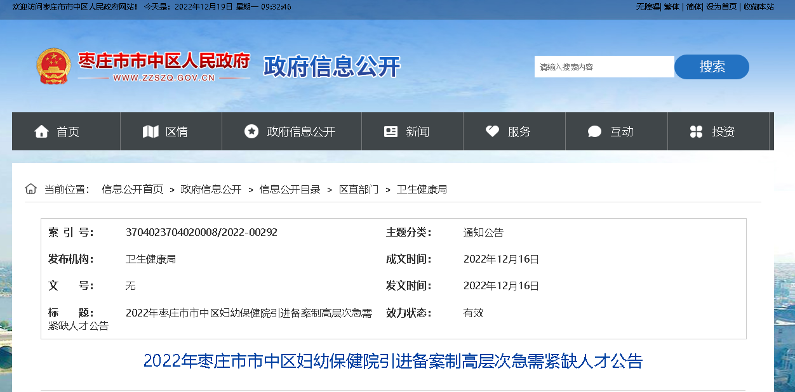Click the map icon beside 区情

150,131
